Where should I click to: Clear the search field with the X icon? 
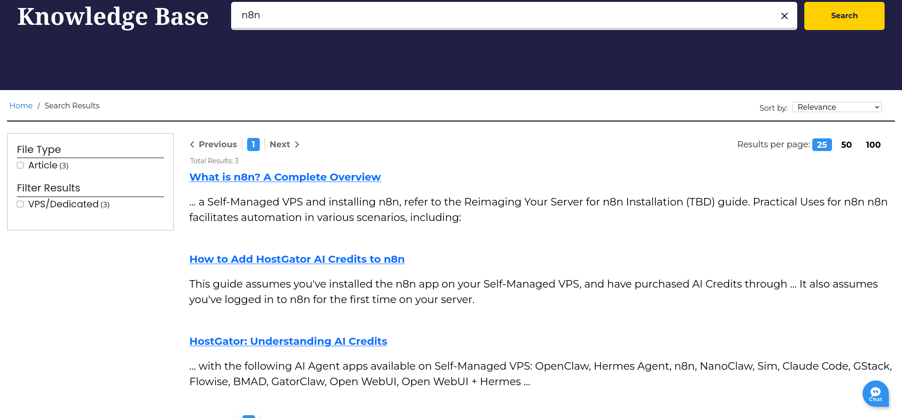(784, 16)
